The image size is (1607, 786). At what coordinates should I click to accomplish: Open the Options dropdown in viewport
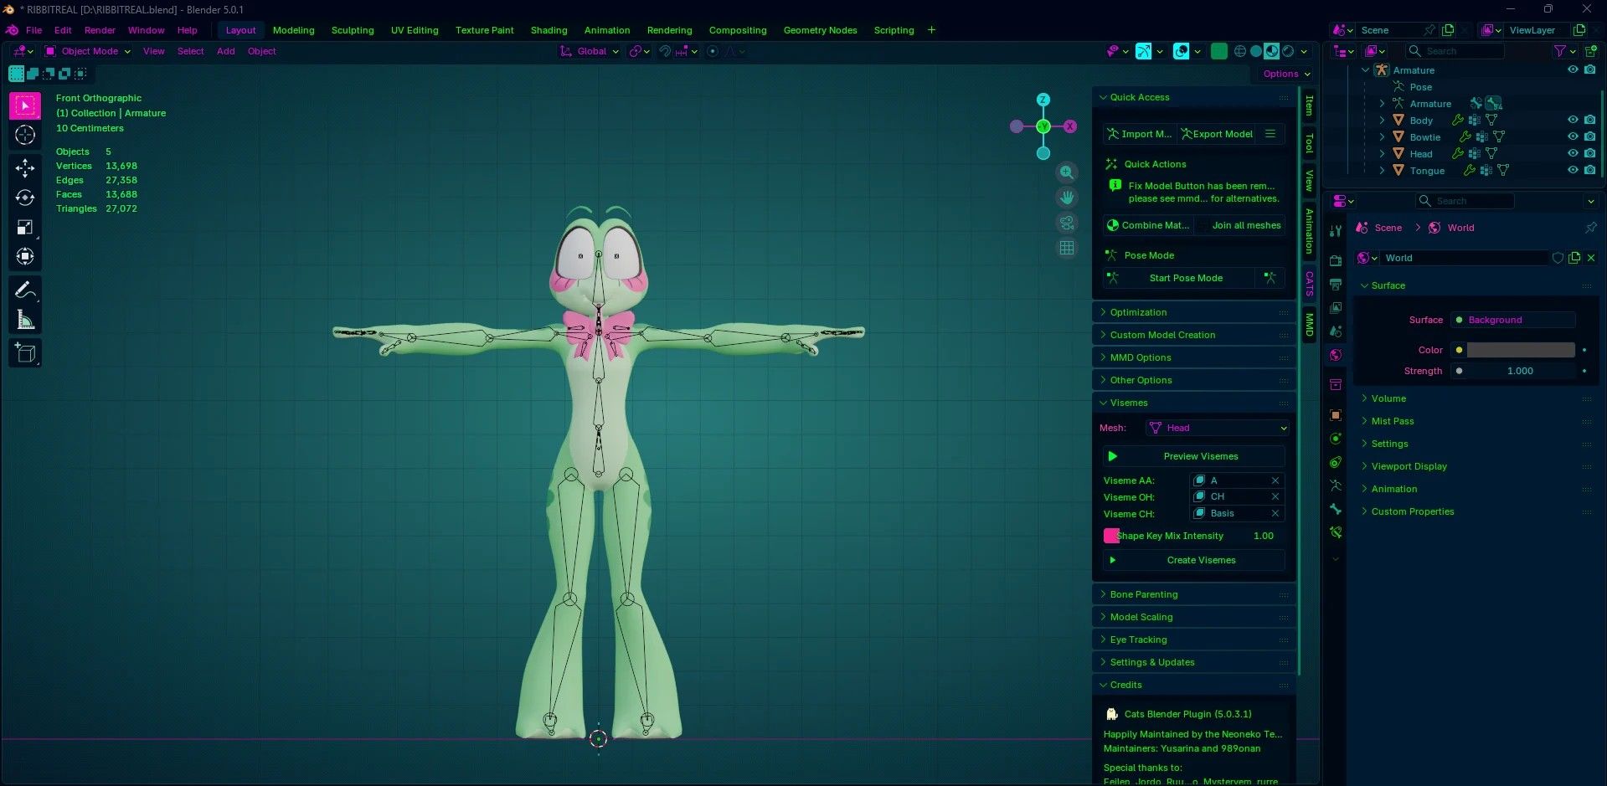pyautogui.click(x=1286, y=74)
